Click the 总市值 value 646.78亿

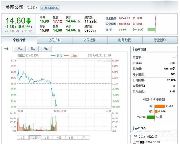[170, 69]
